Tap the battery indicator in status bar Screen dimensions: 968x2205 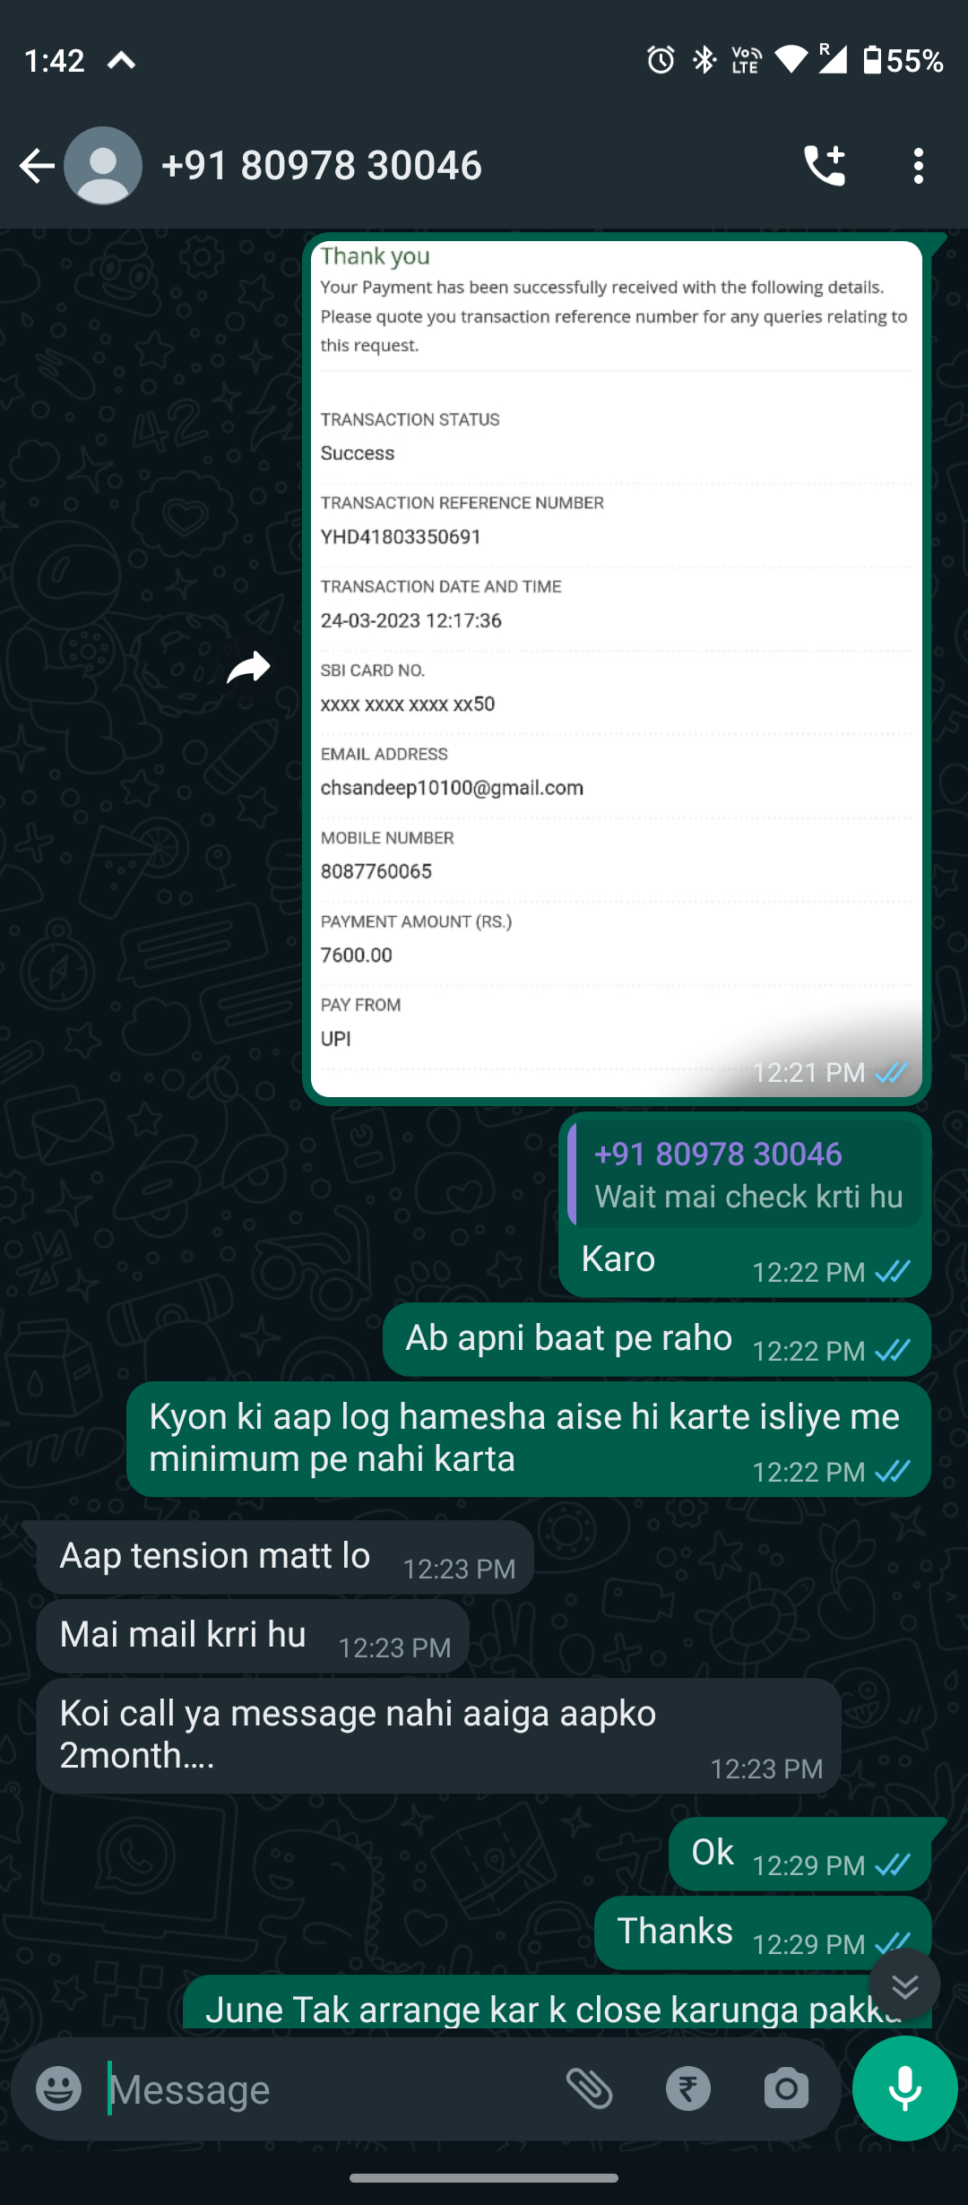click(903, 60)
